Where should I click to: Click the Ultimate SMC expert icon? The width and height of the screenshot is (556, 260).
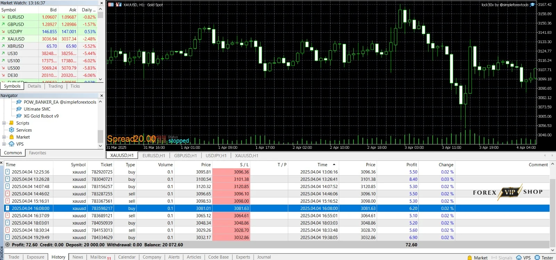(x=19, y=109)
